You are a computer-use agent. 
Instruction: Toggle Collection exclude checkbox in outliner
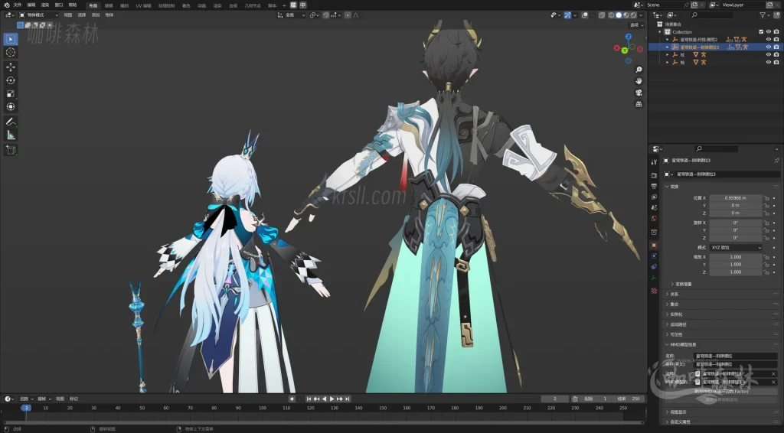761,32
